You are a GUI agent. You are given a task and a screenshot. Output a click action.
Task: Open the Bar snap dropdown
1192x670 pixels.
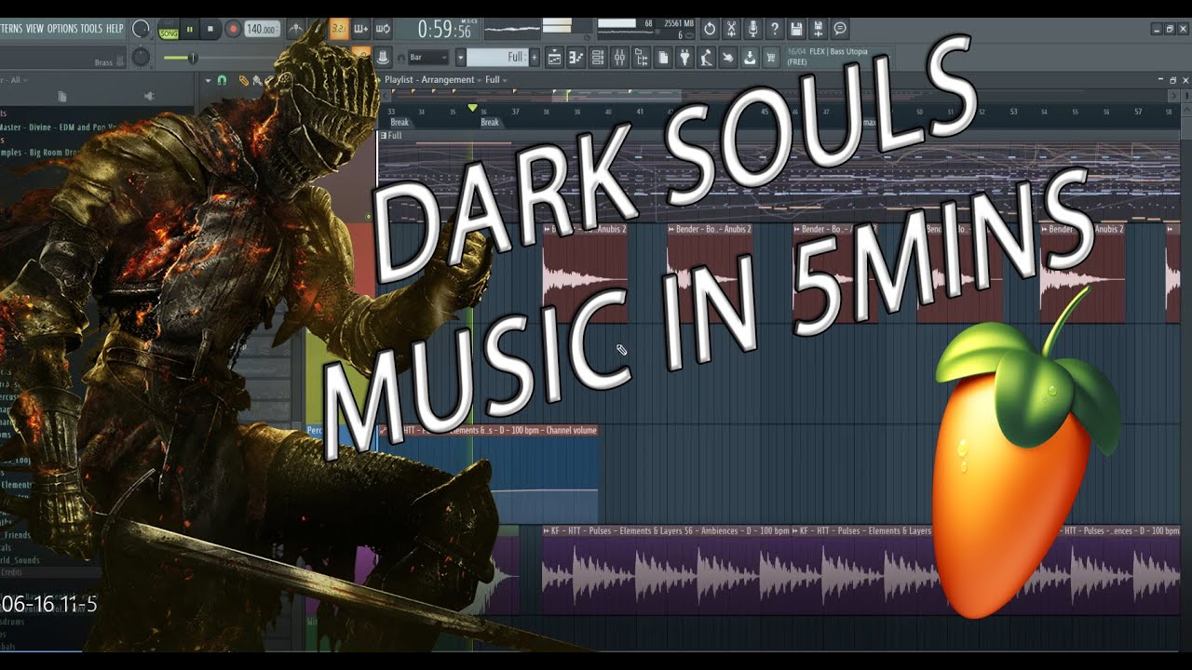click(x=429, y=58)
